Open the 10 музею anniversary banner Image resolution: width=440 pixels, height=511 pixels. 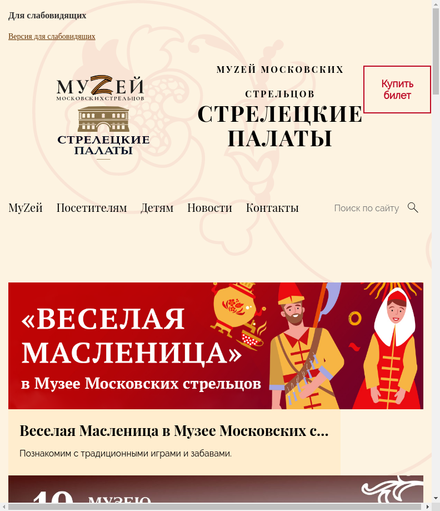click(216, 489)
